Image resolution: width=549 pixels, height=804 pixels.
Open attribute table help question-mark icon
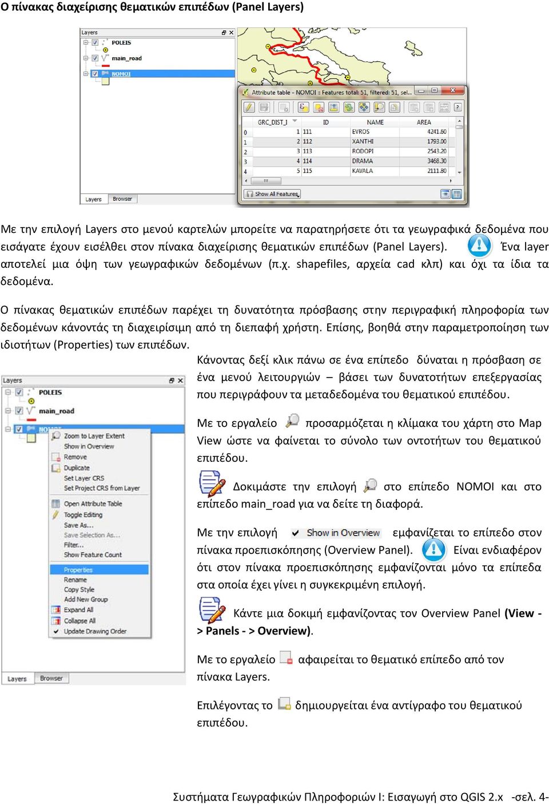(x=457, y=107)
